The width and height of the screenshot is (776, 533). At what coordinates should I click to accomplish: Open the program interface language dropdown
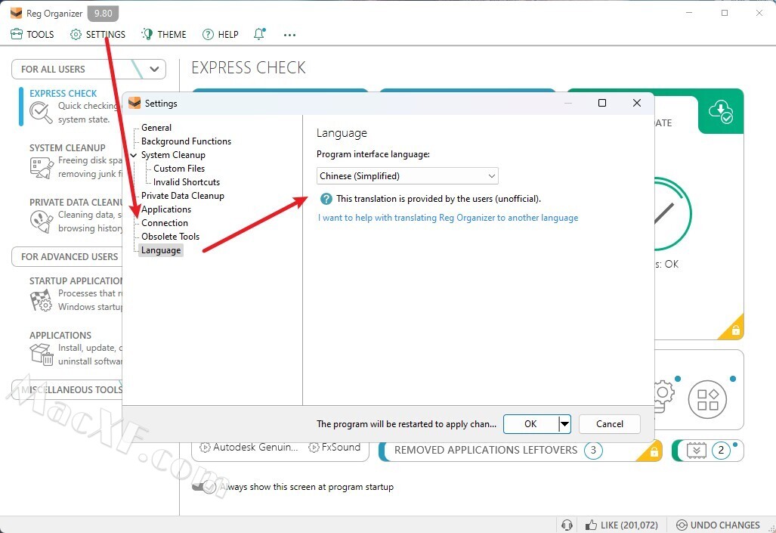[x=407, y=176]
